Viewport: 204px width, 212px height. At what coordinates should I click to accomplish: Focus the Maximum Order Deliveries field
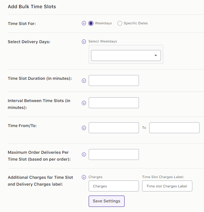114,154
